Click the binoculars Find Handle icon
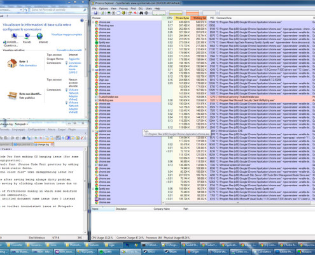Screen dimensions: 315x255 click(141, 13)
